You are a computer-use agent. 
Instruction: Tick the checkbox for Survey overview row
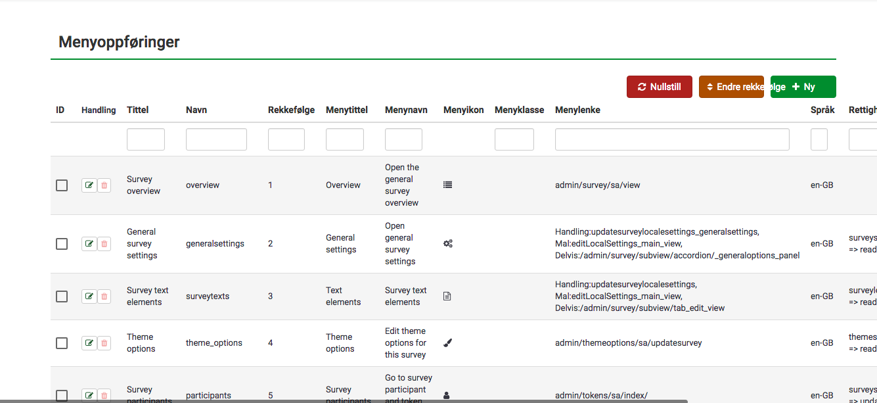62,185
